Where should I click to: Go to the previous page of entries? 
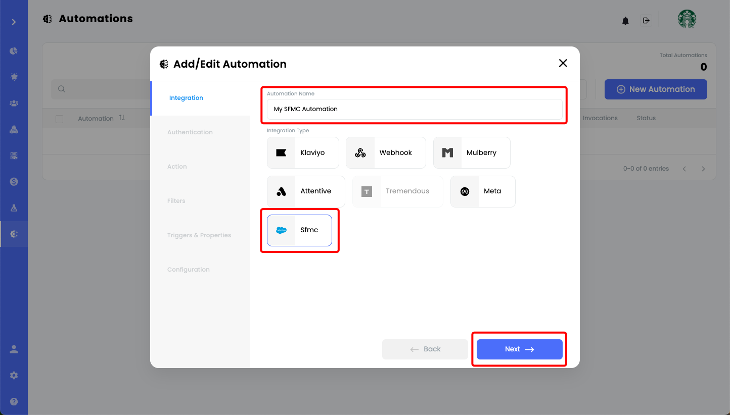click(685, 169)
